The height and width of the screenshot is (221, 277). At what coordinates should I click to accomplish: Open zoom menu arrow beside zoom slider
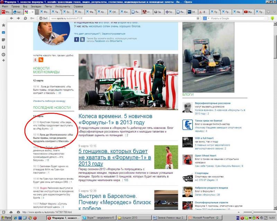239,212
